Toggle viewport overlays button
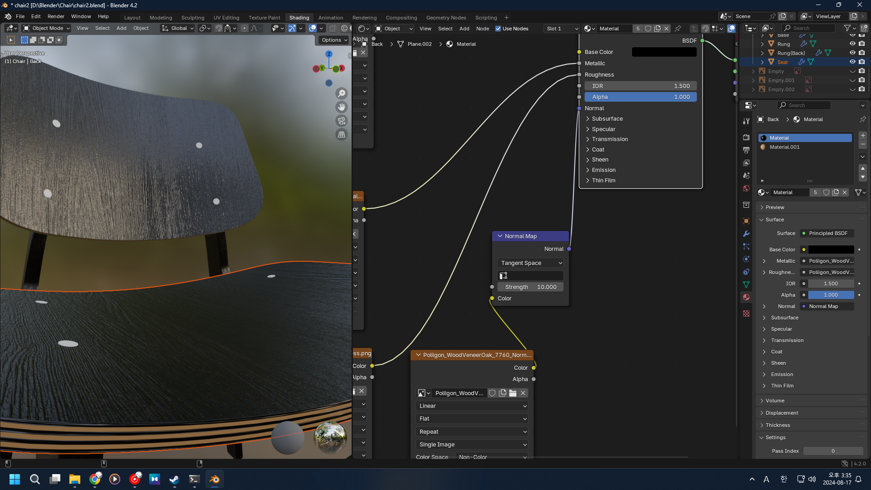The height and width of the screenshot is (490, 871). (313, 28)
